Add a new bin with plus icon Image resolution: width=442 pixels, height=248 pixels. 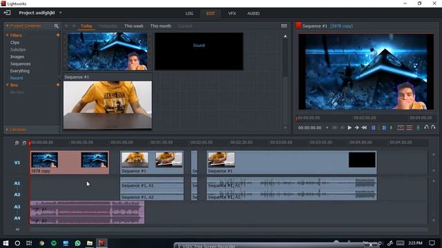click(x=58, y=85)
